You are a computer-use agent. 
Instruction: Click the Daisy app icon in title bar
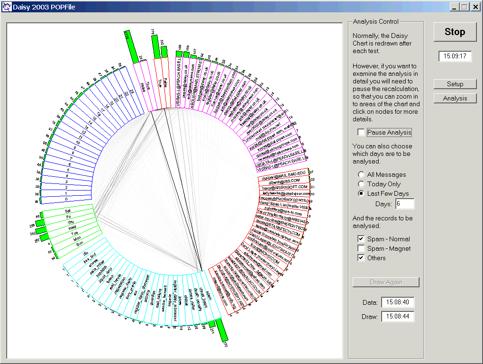coord(6,7)
